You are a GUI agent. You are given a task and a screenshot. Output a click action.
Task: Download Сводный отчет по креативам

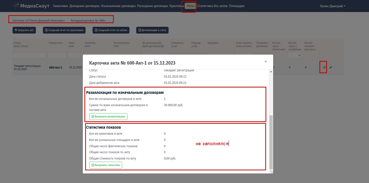pyautogui.click(x=64, y=30)
